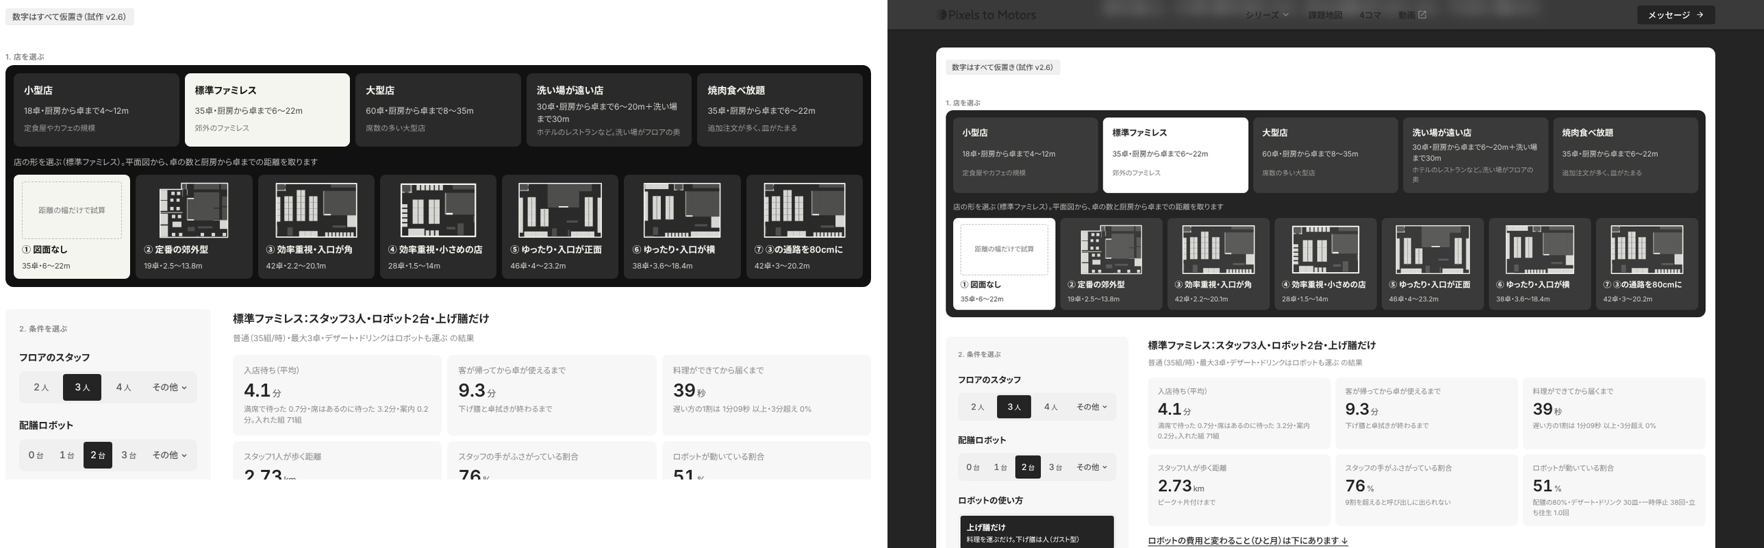Pick ② 定番の郊外型 floor plan in Pixels to Motors page

tap(1111, 264)
